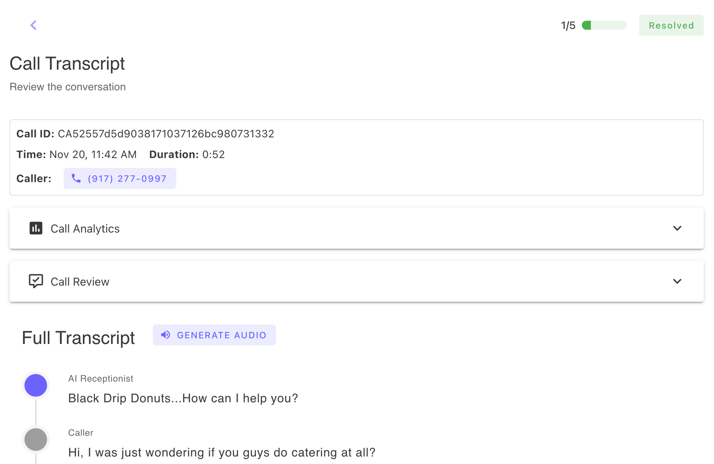Click the back arrow chevron at top left
Image resolution: width=714 pixels, height=464 pixels.
[x=33, y=25]
